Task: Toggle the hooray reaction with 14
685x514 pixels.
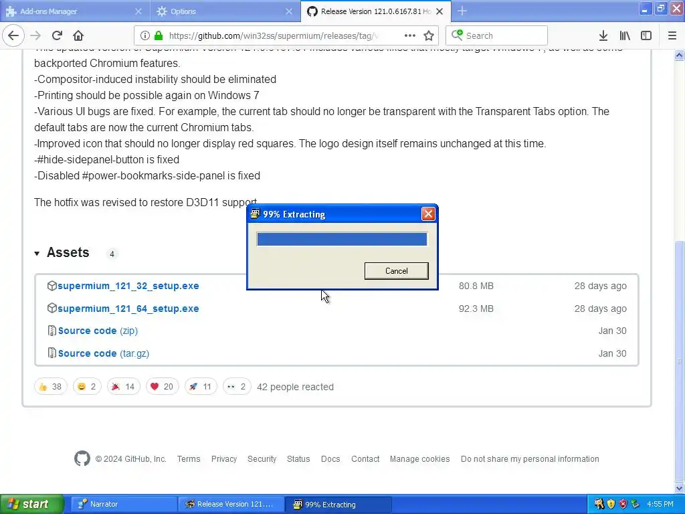Action: point(123,387)
